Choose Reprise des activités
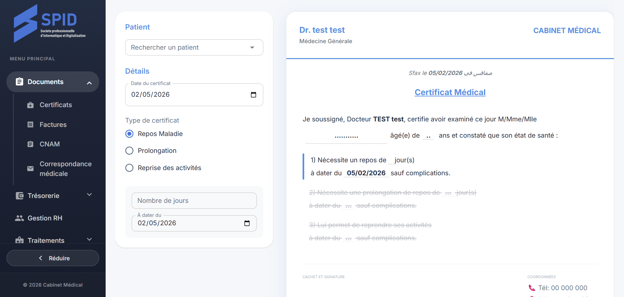This screenshot has height=297, width=624. point(129,168)
